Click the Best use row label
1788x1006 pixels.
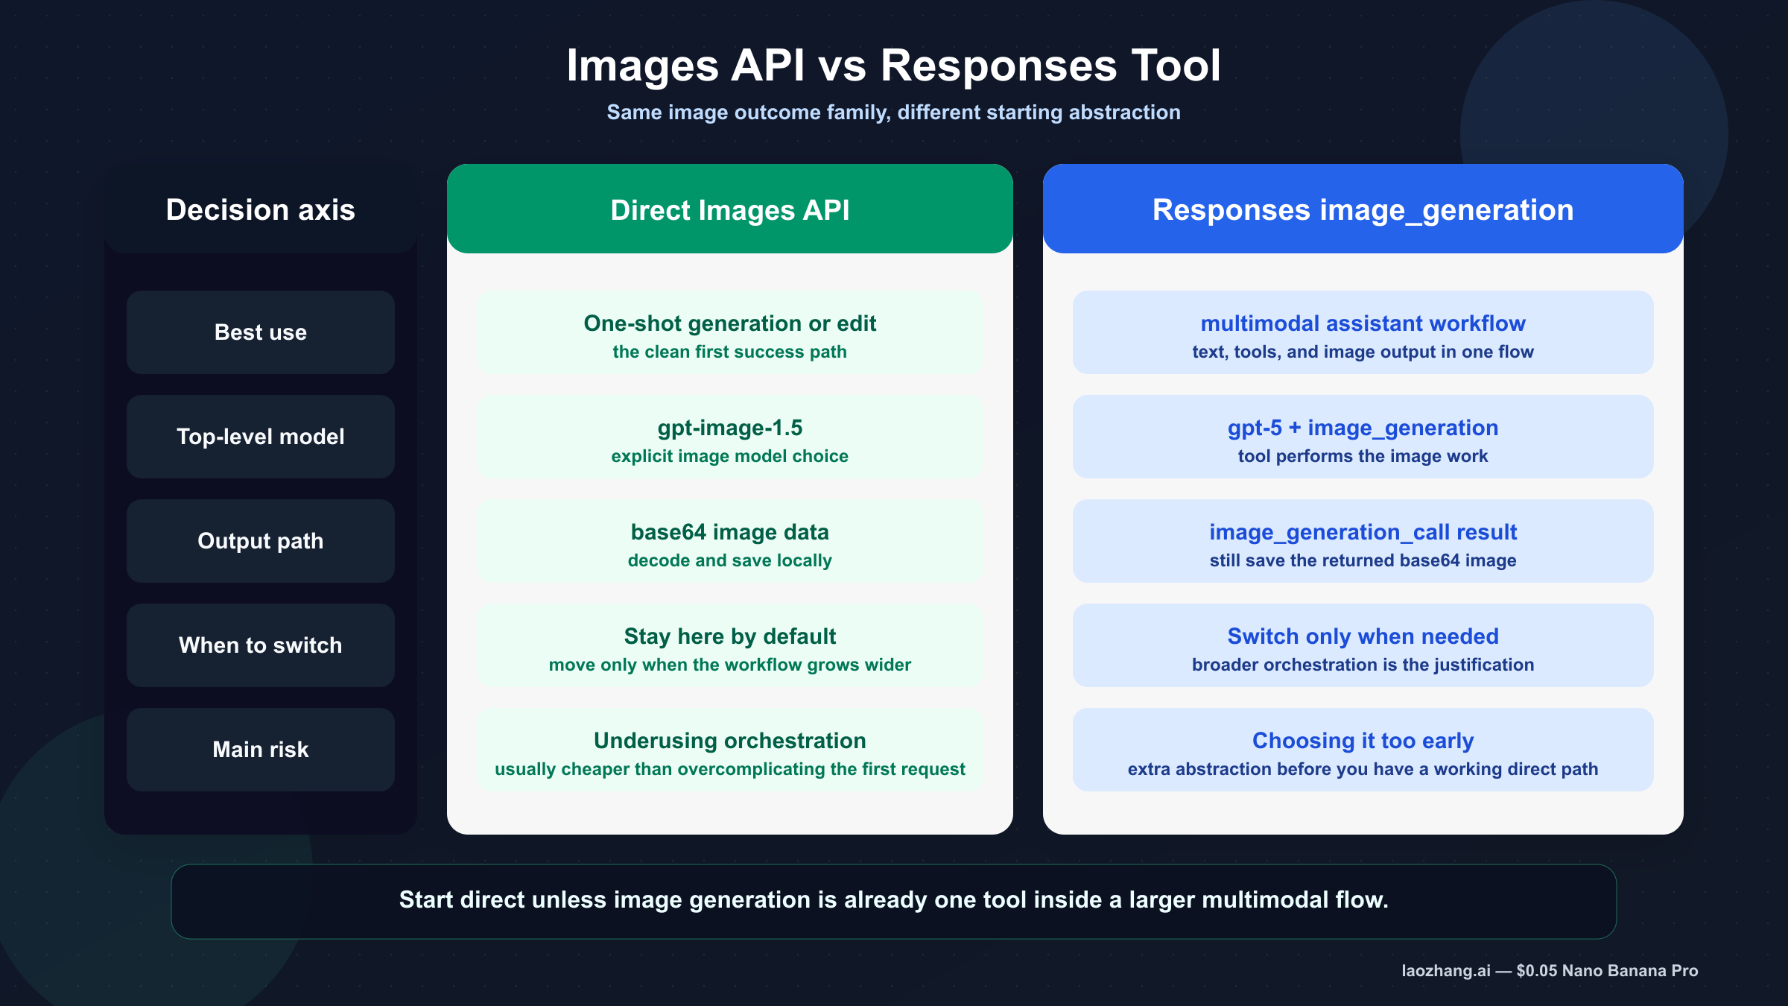(259, 332)
